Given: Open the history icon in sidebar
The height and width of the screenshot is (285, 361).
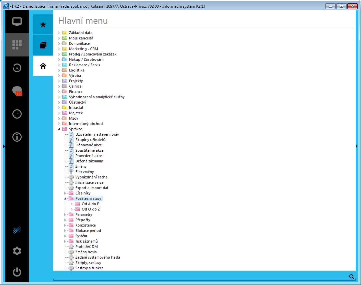Looking at the screenshot, I should (x=17, y=68).
